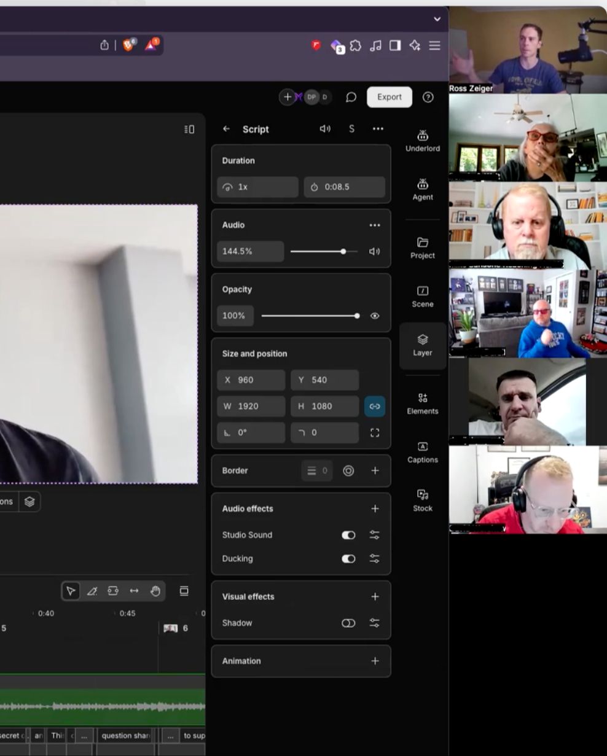Mute the layer audio with speaker icon
This screenshot has width=607, height=756.
[x=375, y=251]
